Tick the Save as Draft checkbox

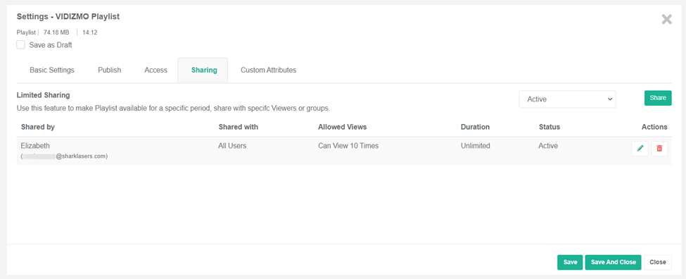tap(20, 44)
